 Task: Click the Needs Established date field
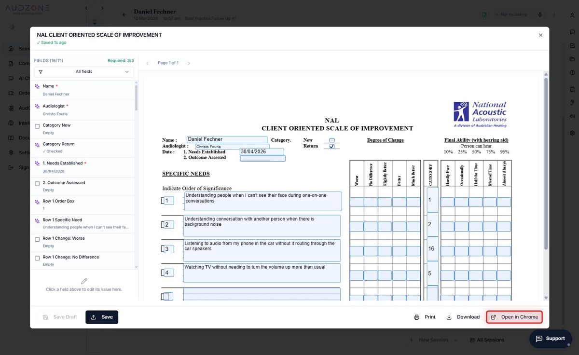262,151
